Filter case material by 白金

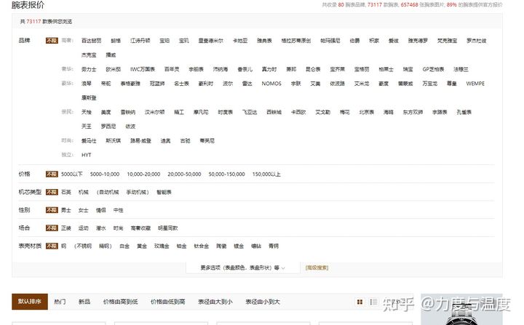pos(124,246)
